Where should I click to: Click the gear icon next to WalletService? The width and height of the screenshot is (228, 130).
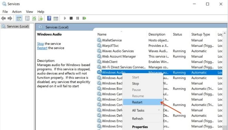[x=99, y=40]
